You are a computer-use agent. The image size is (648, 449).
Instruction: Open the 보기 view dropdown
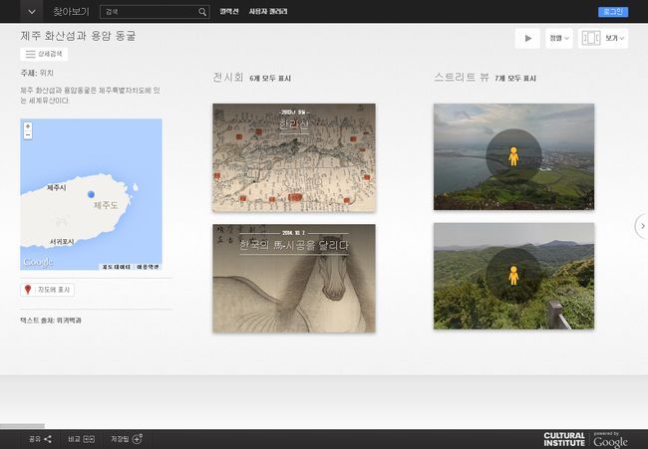(x=616, y=39)
